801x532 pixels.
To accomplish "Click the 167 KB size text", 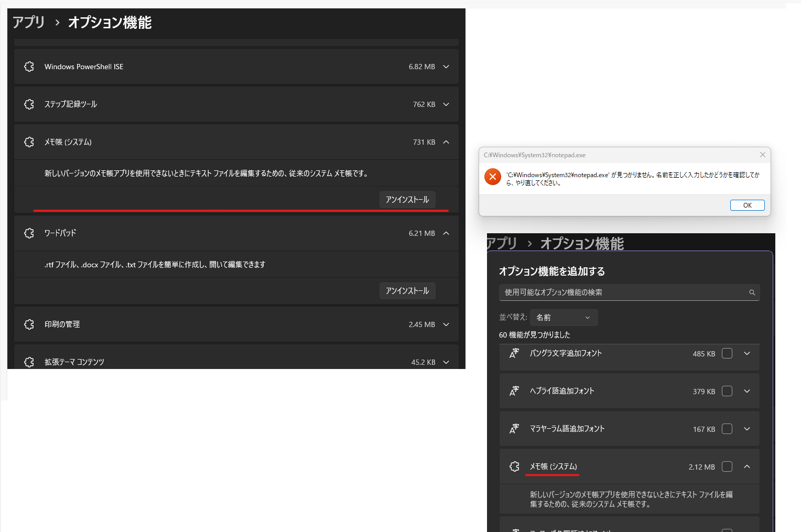I will click(704, 429).
